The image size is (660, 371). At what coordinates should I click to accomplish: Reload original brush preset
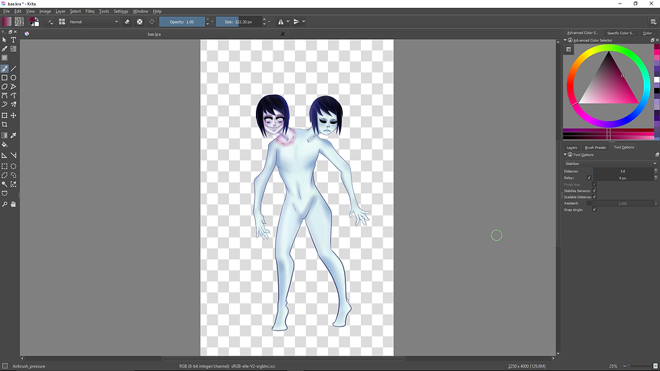click(152, 22)
